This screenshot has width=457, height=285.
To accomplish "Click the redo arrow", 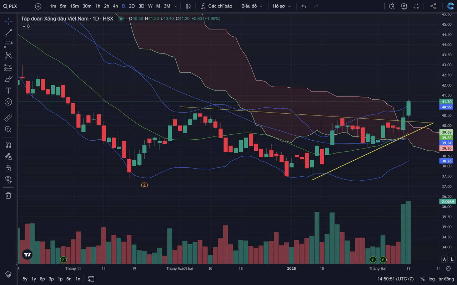I will pos(316,6).
